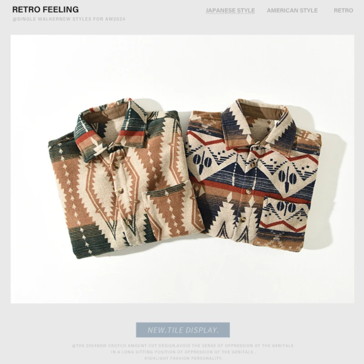Click the top button of green shirt

click(x=116, y=166)
